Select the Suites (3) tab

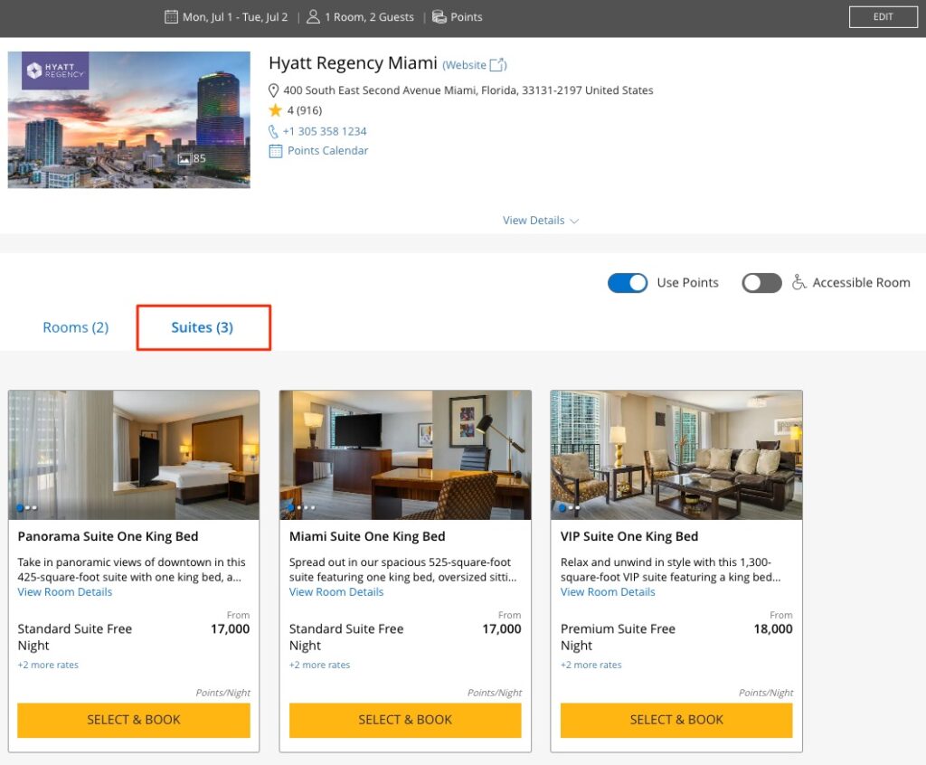[203, 327]
